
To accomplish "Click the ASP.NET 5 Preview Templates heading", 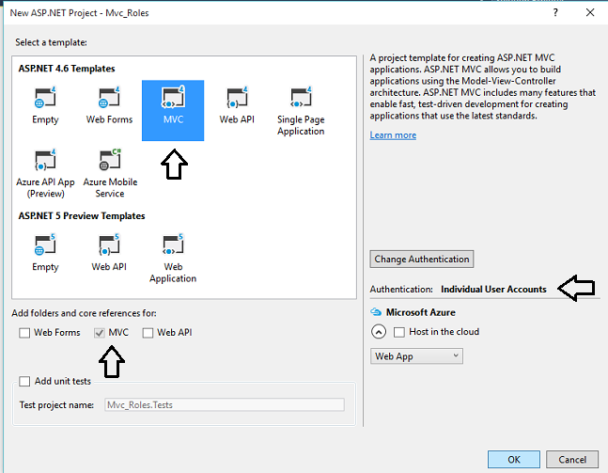I will [82, 215].
